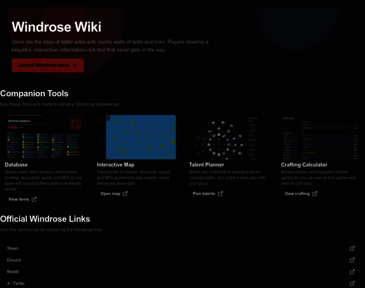Click external link icon in X / Twitter row
The image size is (365, 288).
[x=352, y=283]
